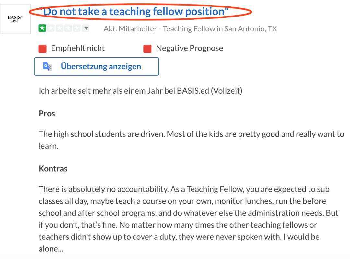Click the Google Translate icon
The image size is (350, 259).
pos(48,66)
